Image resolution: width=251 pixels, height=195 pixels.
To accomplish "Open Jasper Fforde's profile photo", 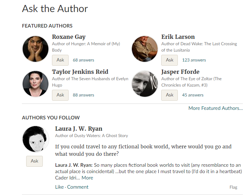I will [x=145, y=84].
